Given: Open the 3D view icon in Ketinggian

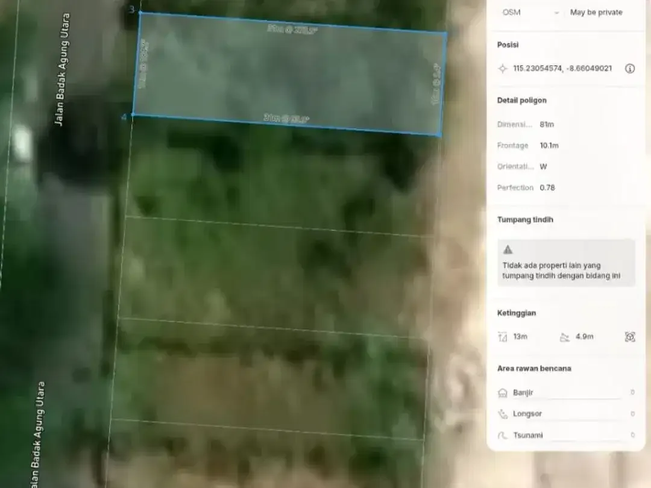Looking at the screenshot, I should (x=630, y=337).
